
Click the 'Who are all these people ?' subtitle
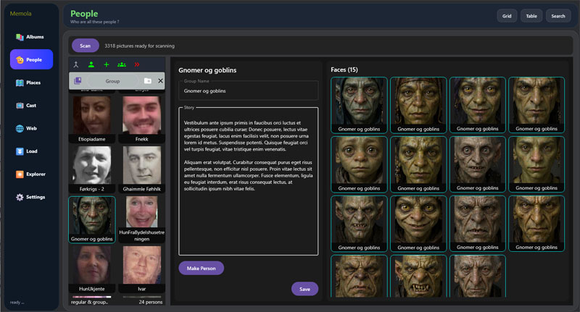(x=95, y=22)
